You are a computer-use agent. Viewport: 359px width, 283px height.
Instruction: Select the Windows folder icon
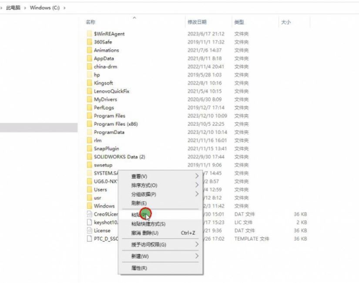tap(89, 206)
